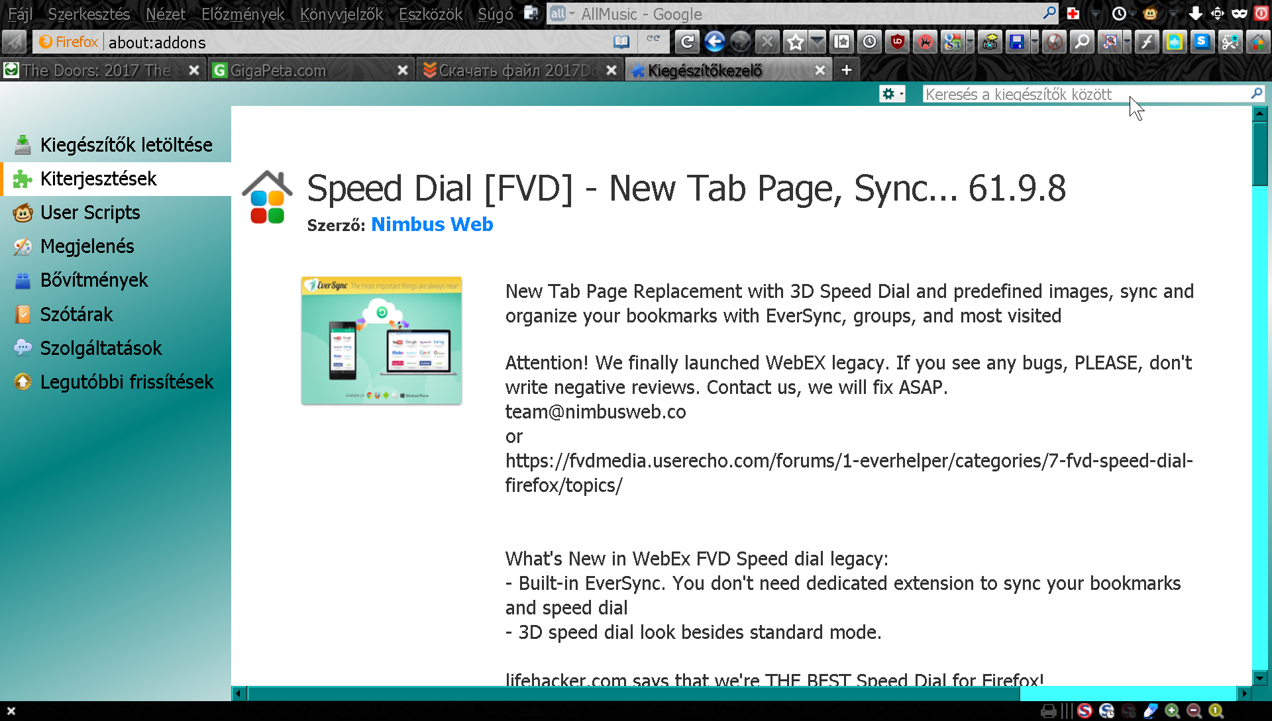Open the Szerkesztés menu
The width and height of the screenshot is (1272, 721).
point(89,14)
